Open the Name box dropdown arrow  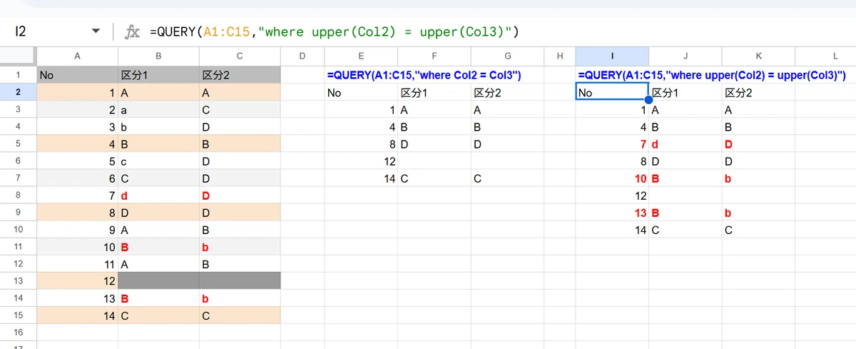click(x=96, y=32)
